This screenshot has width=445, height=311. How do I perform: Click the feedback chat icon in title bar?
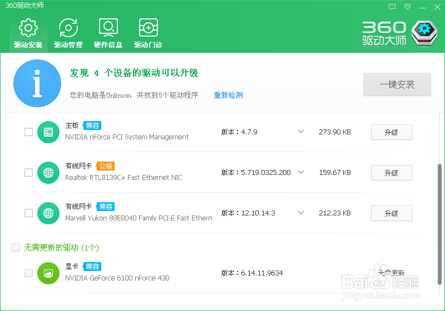392,7
